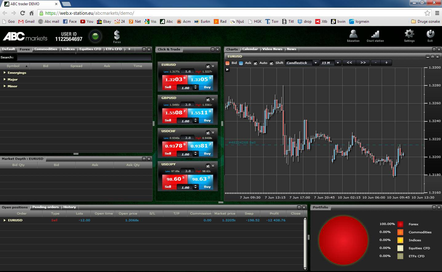Open the Education icon
This screenshot has height=272, width=442.
353,36
